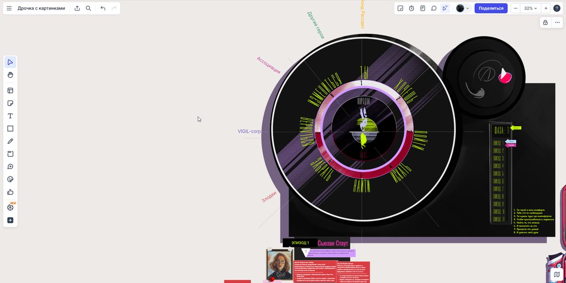Open the timer tool

click(412, 8)
